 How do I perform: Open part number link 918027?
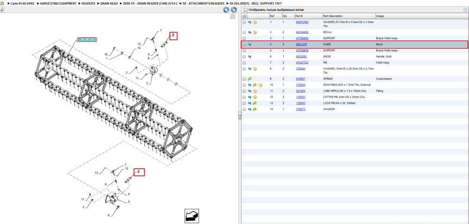pyautogui.click(x=301, y=79)
